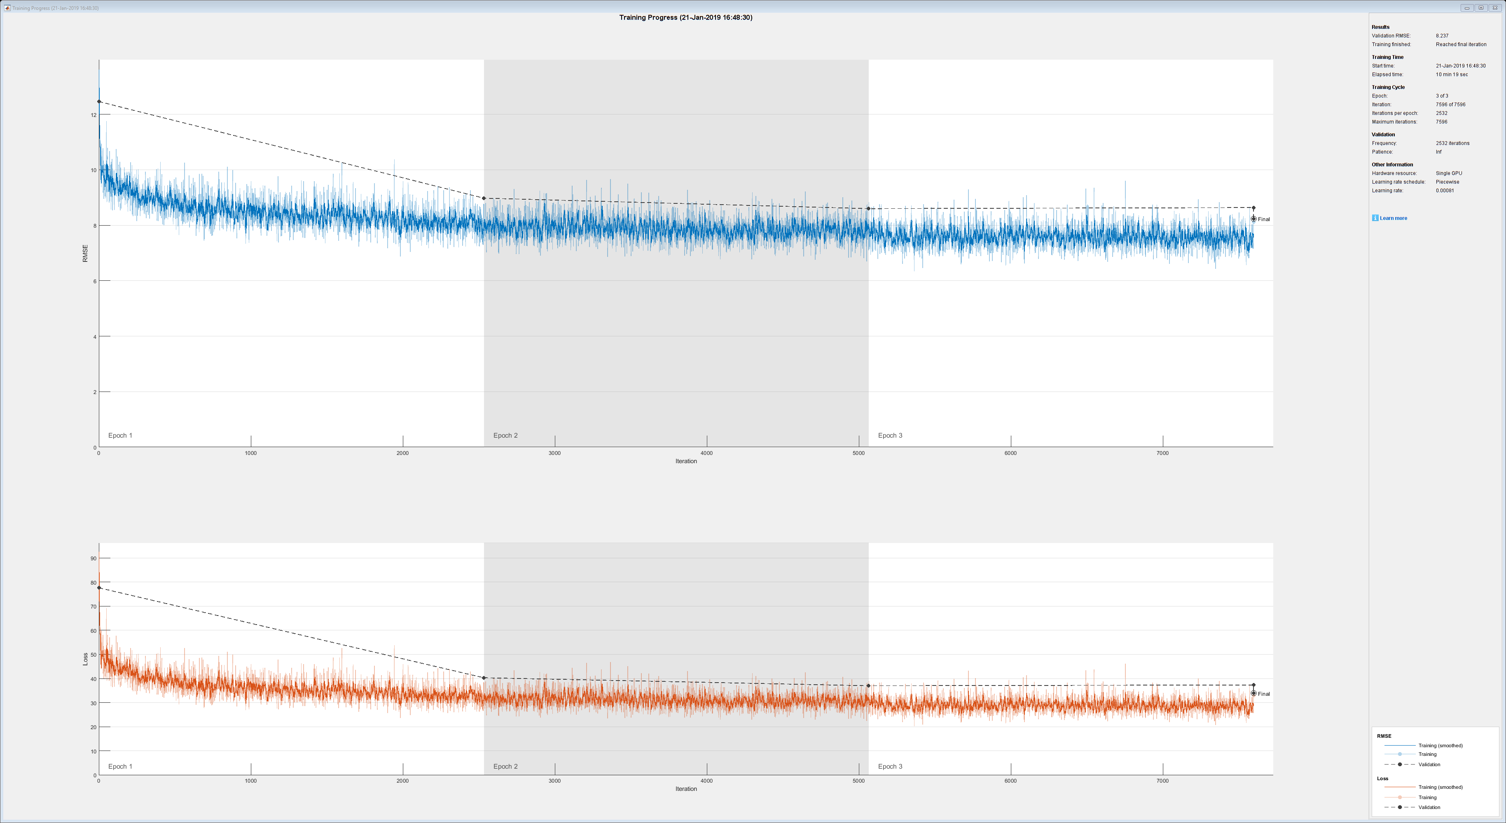
Task: Click RMSE validation point at end of Epoch 1
Action: coord(484,198)
